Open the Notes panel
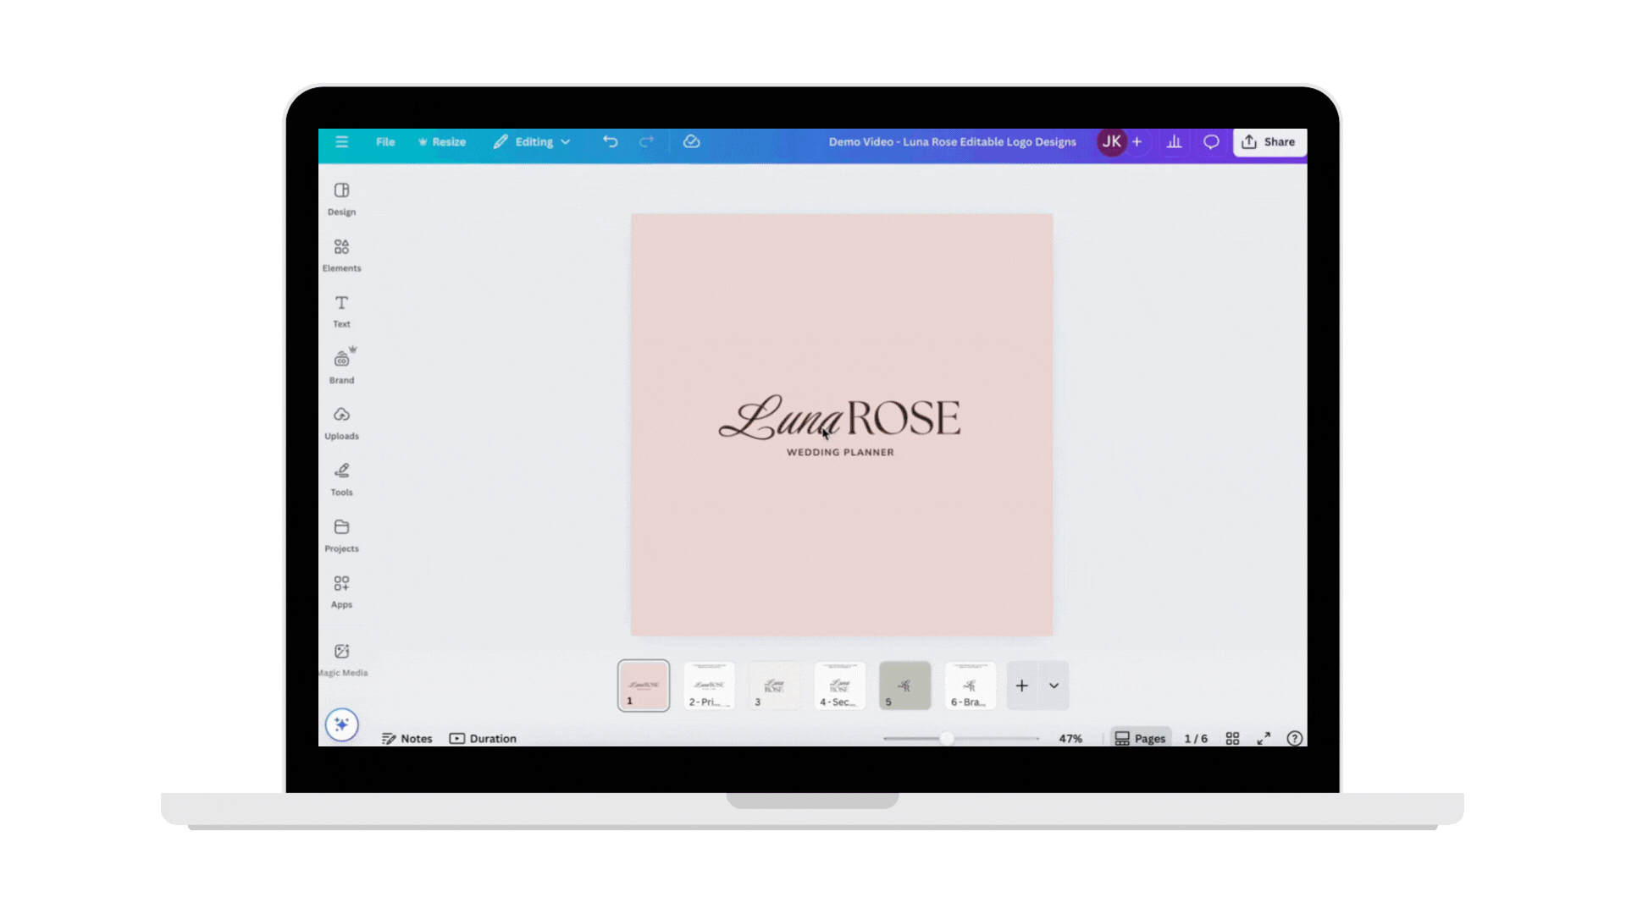Screen dimensions: 1626x914 click(407, 738)
